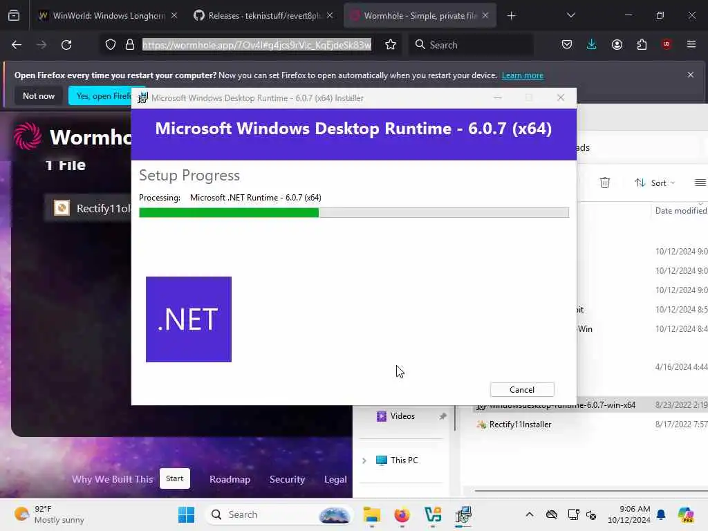Open a new Firefox tab
The image size is (708, 531).
pos(511,16)
